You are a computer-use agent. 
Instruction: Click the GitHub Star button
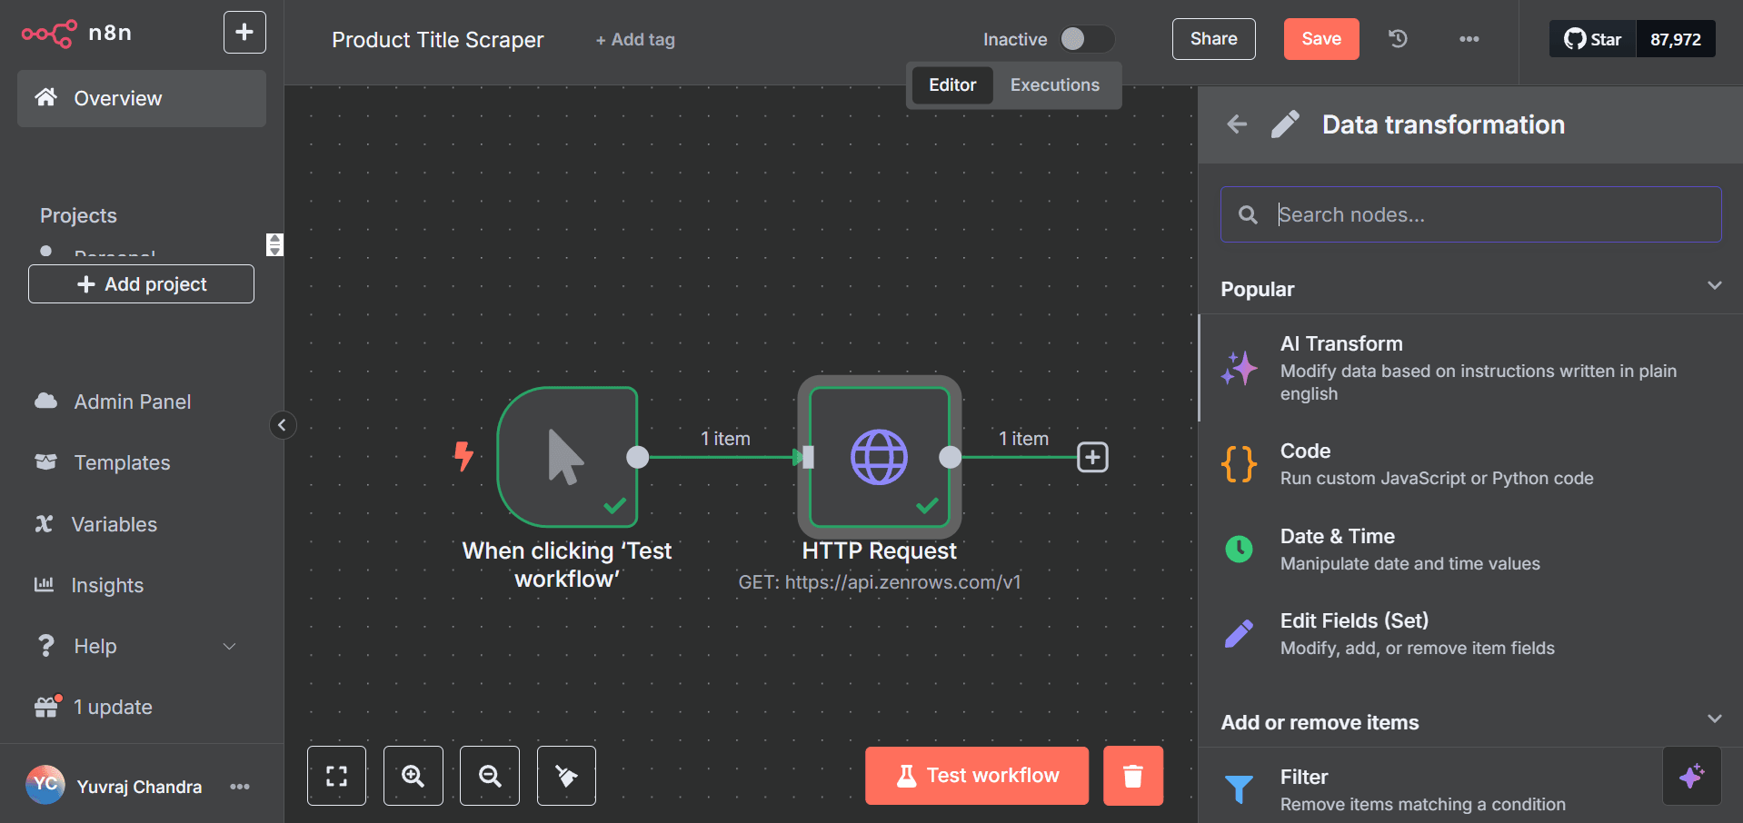[1593, 39]
